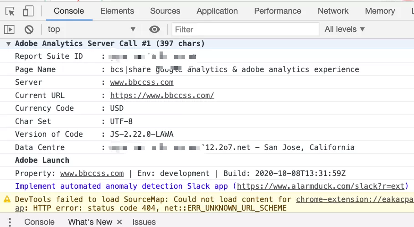Select the 'Version of Code' label

[x=49, y=134]
